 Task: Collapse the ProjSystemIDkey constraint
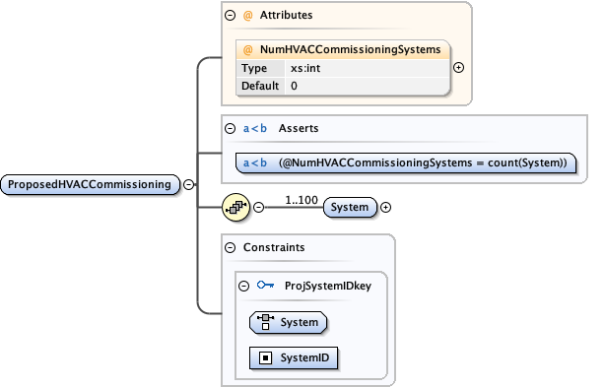pos(243,286)
